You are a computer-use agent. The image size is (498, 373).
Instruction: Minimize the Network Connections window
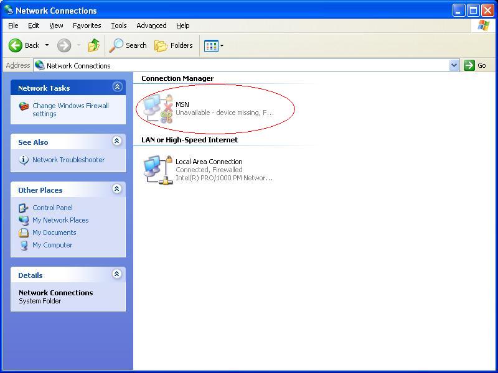click(458, 11)
